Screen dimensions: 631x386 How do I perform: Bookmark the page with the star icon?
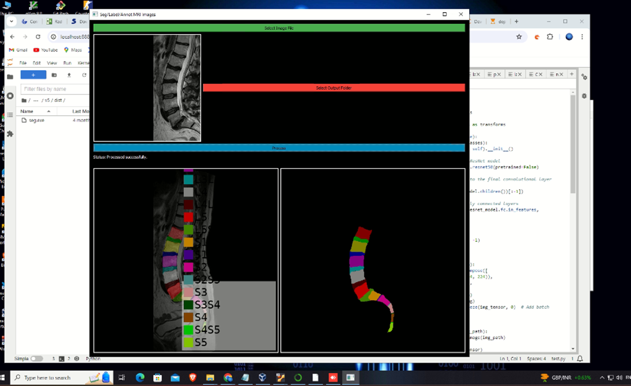tap(519, 37)
